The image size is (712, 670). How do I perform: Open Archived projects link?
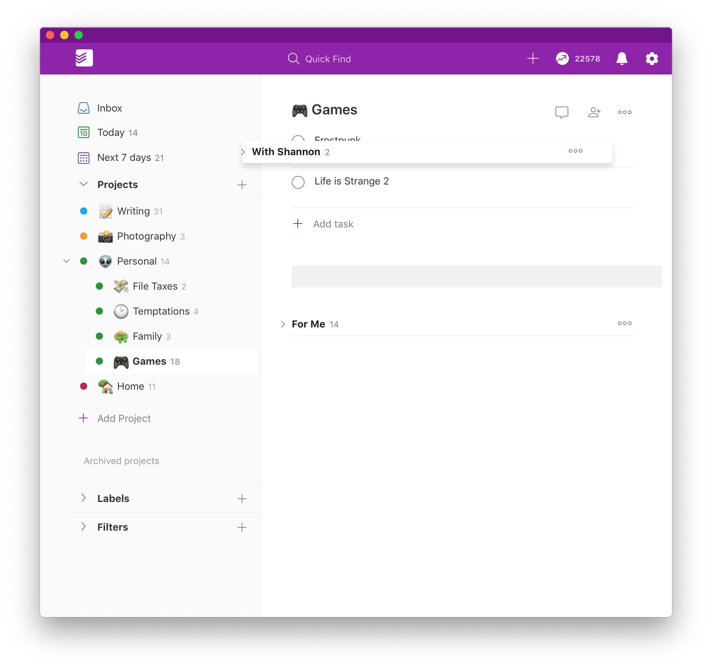(122, 461)
